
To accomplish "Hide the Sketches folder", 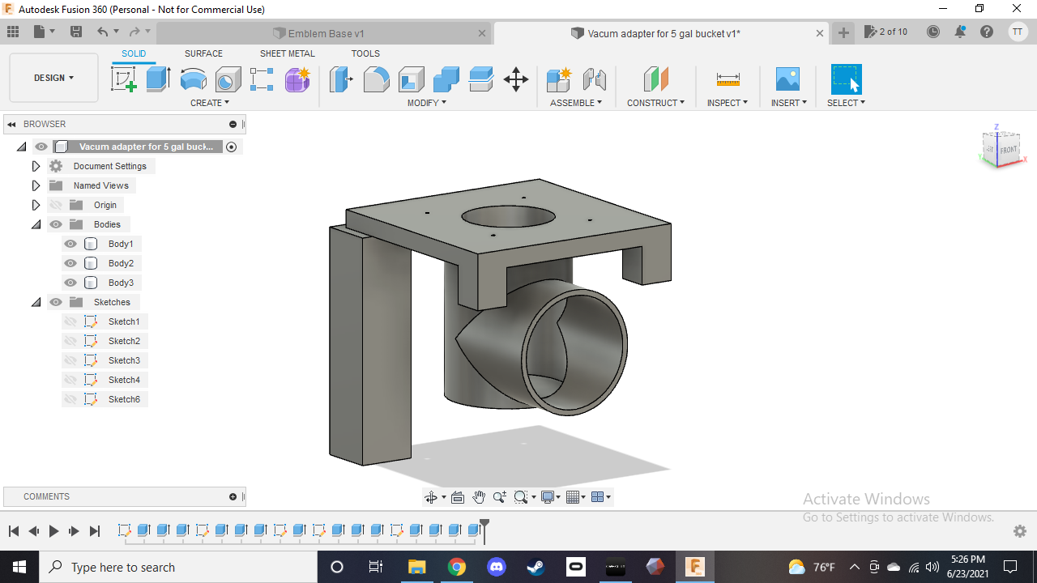I will (x=55, y=302).
